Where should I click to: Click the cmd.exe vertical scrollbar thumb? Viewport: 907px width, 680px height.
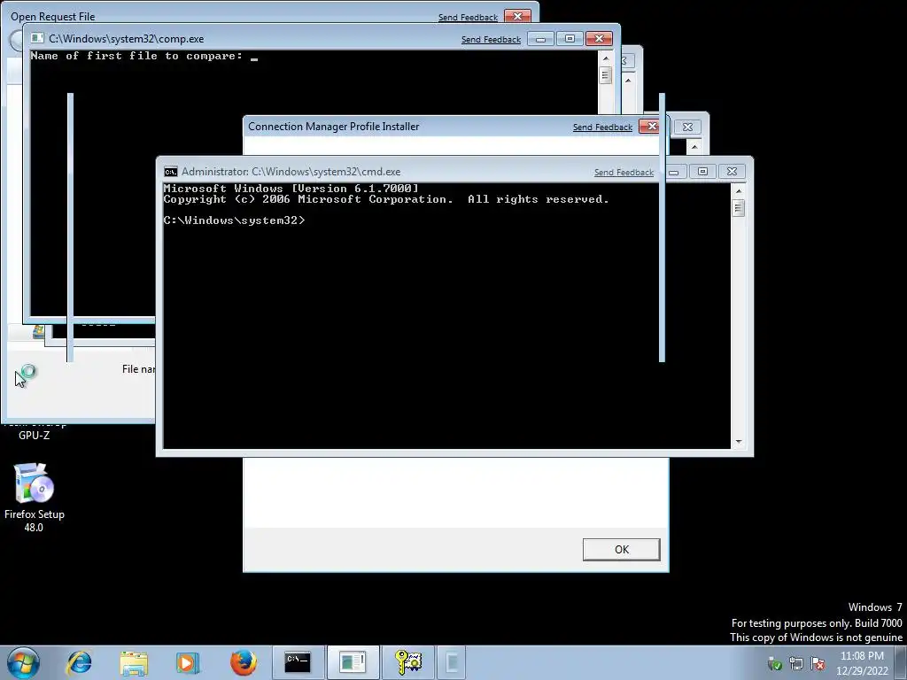[738, 207]
